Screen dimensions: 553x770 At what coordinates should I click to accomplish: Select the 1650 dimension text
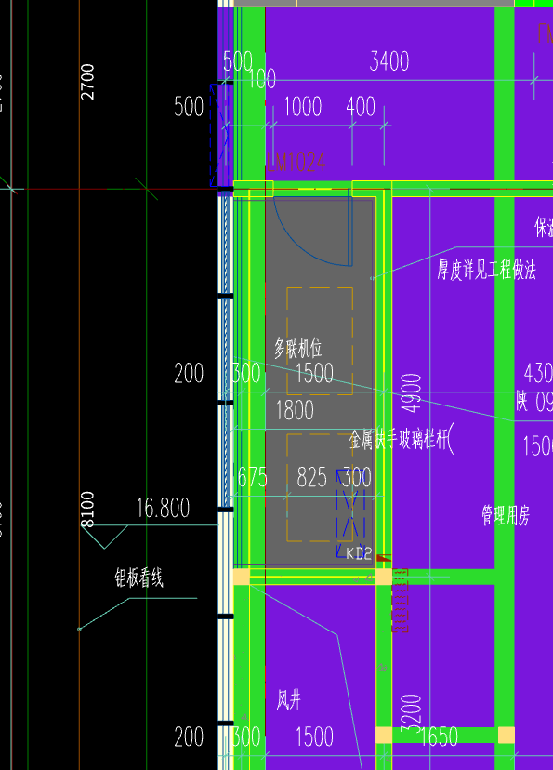pos(439,737)
